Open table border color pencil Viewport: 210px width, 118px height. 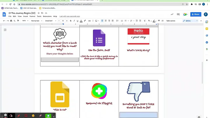pos(154,21)
